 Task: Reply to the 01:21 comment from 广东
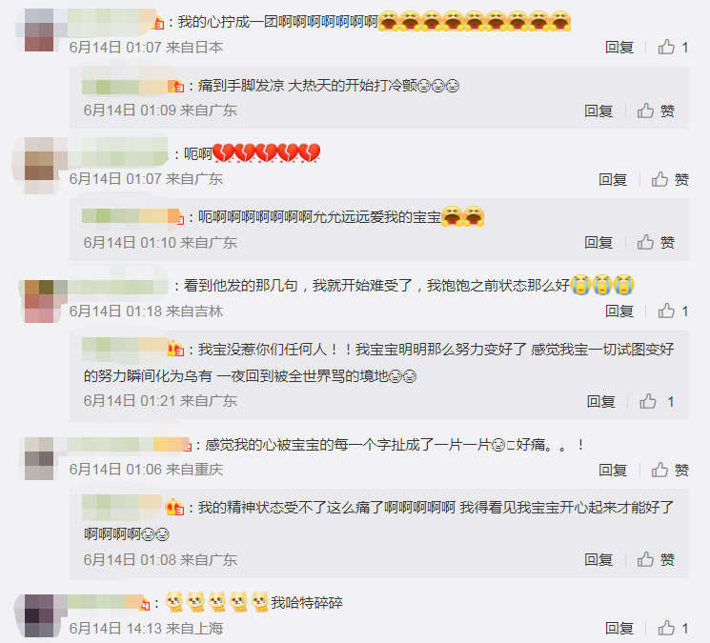(600, 401)
